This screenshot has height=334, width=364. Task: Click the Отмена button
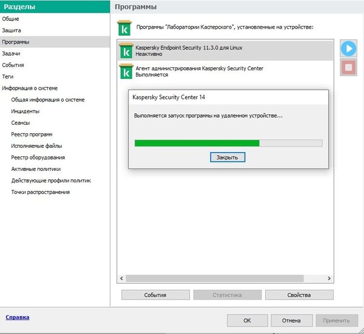click(x=291, y=321)
